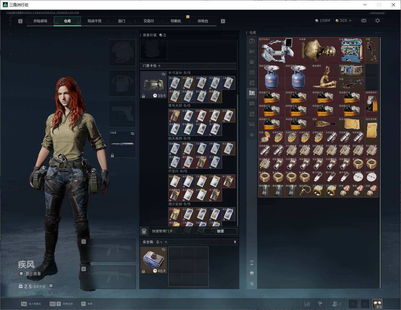The height and width of the screenshot is (310, 401).
Task: Open the 特勤处 tab
Action: pyautogui.click(x=176, y=21)
